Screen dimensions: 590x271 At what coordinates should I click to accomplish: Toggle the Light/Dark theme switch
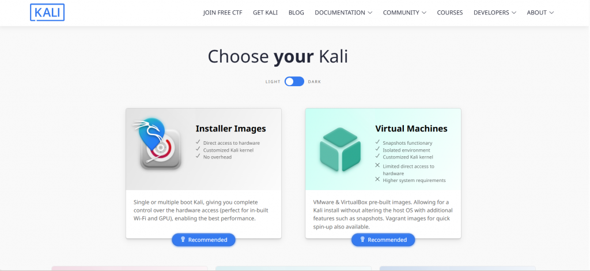point(294,82)
